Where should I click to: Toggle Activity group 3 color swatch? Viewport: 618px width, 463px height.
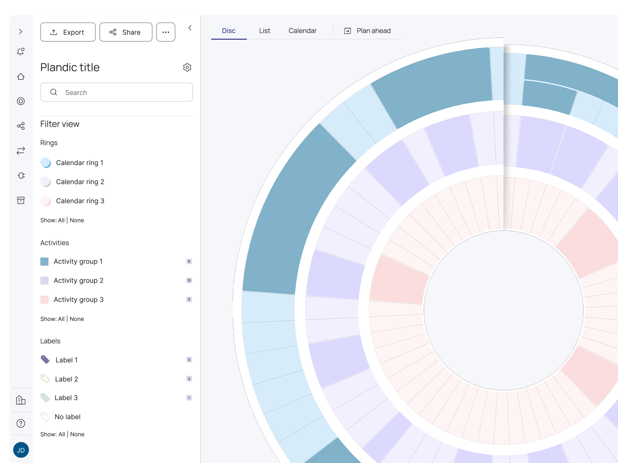pos(45,299)
